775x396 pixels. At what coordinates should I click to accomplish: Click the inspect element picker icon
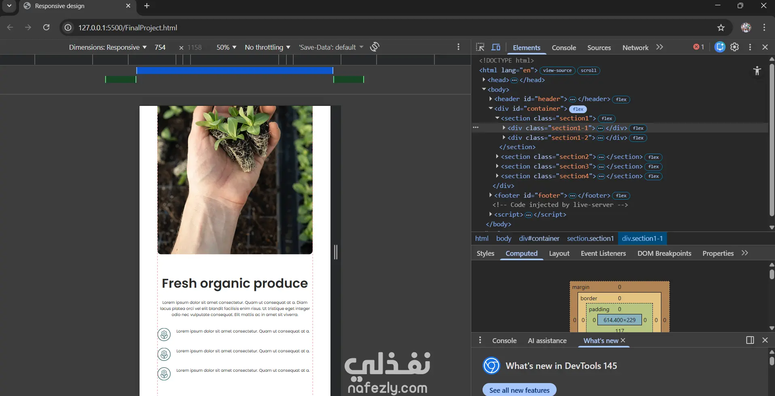[x=480, y=47]
